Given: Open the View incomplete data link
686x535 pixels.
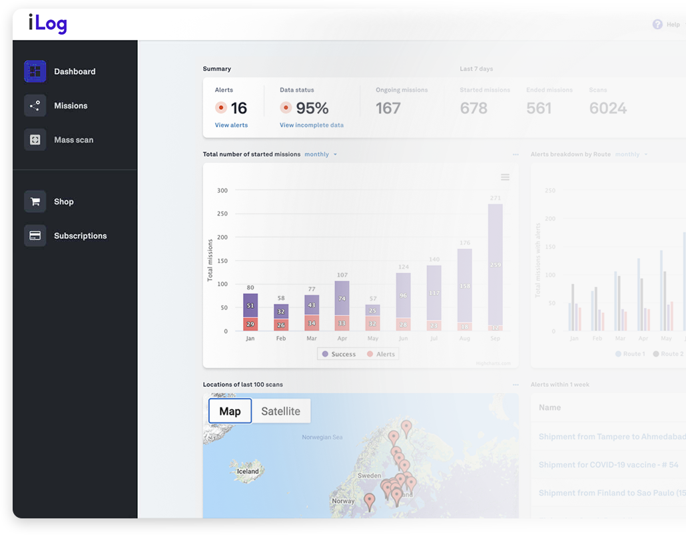Looking at the screenshot, I should point(312,125).
